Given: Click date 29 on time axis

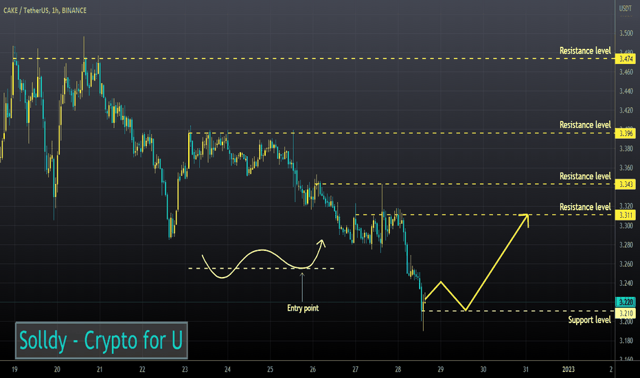Looking at the screenshot, I should [441, 370].
